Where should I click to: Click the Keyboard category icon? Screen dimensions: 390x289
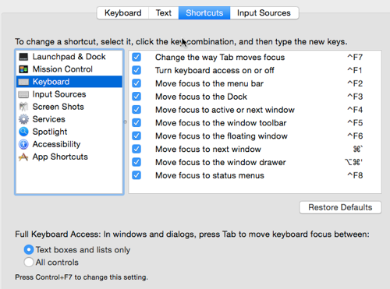[23, 82]
